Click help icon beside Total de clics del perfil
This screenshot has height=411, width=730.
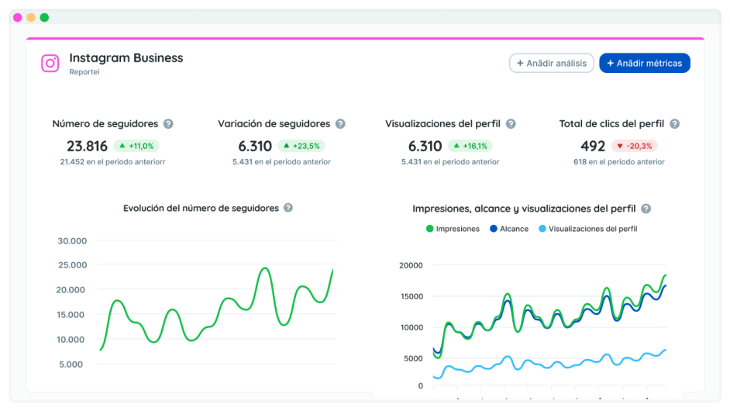674,124
